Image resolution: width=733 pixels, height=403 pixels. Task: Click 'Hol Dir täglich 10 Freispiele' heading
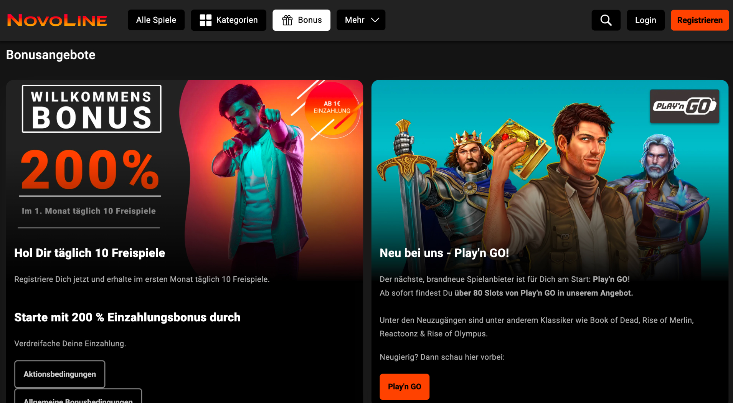pyautogui.click(x=90, y=253)
